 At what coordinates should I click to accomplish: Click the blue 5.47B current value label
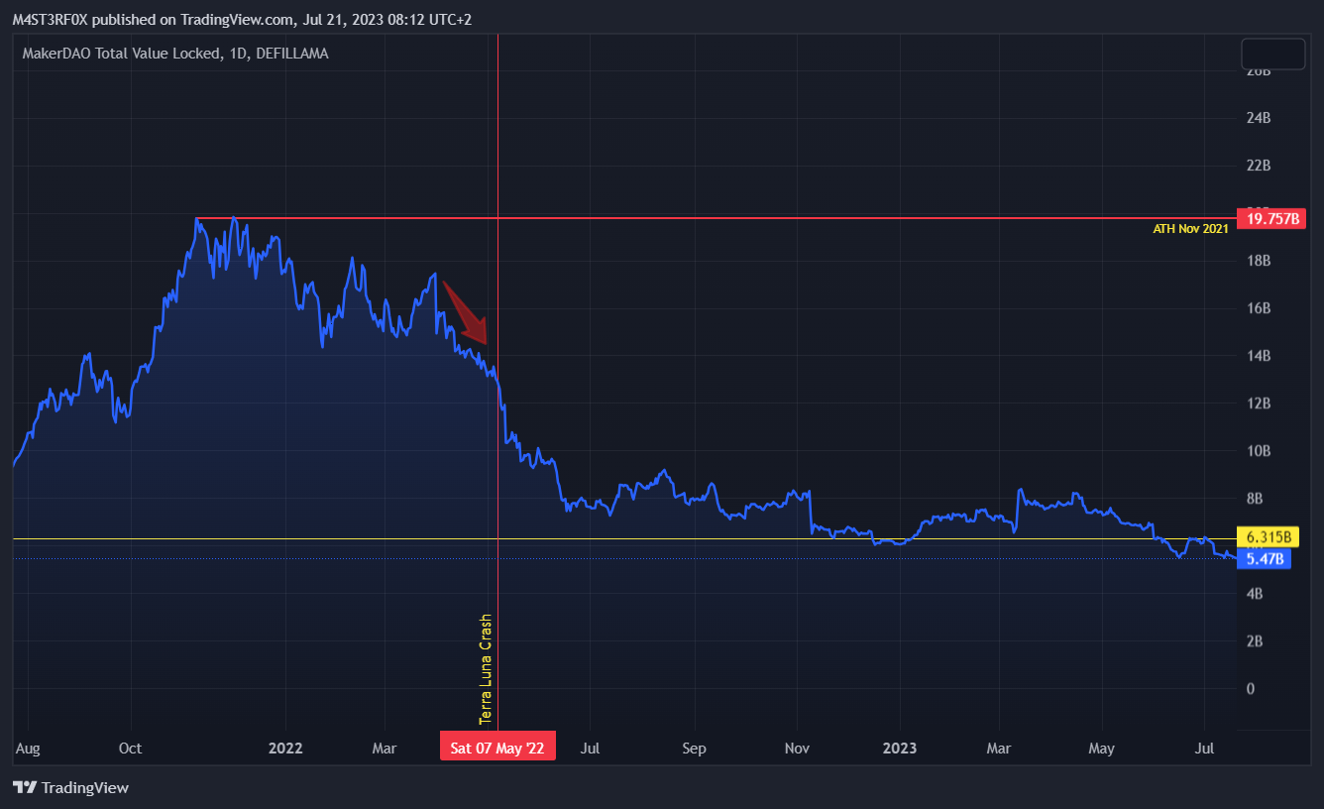tap(1265, 559)
